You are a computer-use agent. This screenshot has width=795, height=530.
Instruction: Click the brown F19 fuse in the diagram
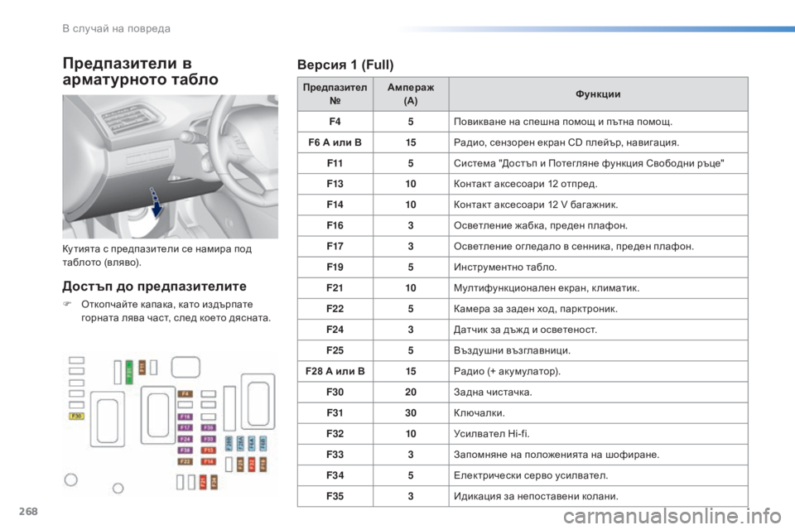tap(263, 465)
